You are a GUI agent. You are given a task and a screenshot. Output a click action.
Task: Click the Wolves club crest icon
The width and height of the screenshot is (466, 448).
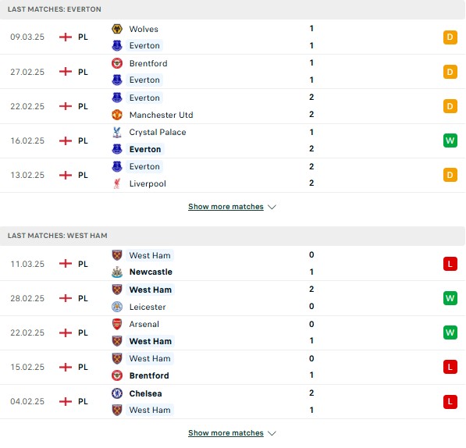pos(117,29)
